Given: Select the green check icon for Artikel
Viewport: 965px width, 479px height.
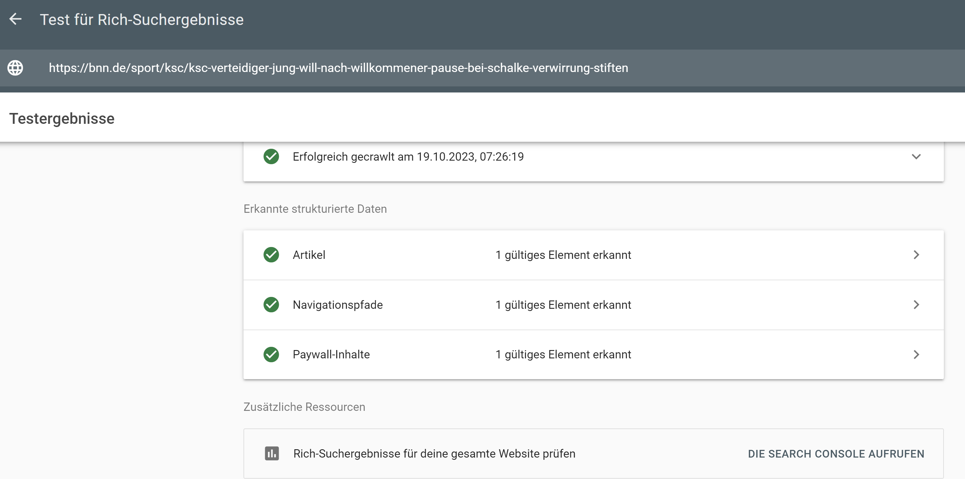Looking at the screenshot, I should [x=271, y=255].
